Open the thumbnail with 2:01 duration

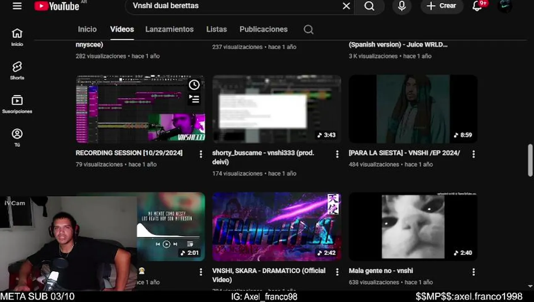click(x=171, y=226)
